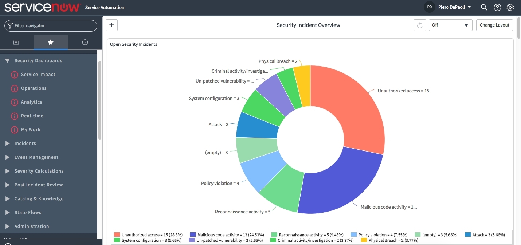Open the help question mark icon
This screenshot has width=521, height=245.
coord(497,7)
